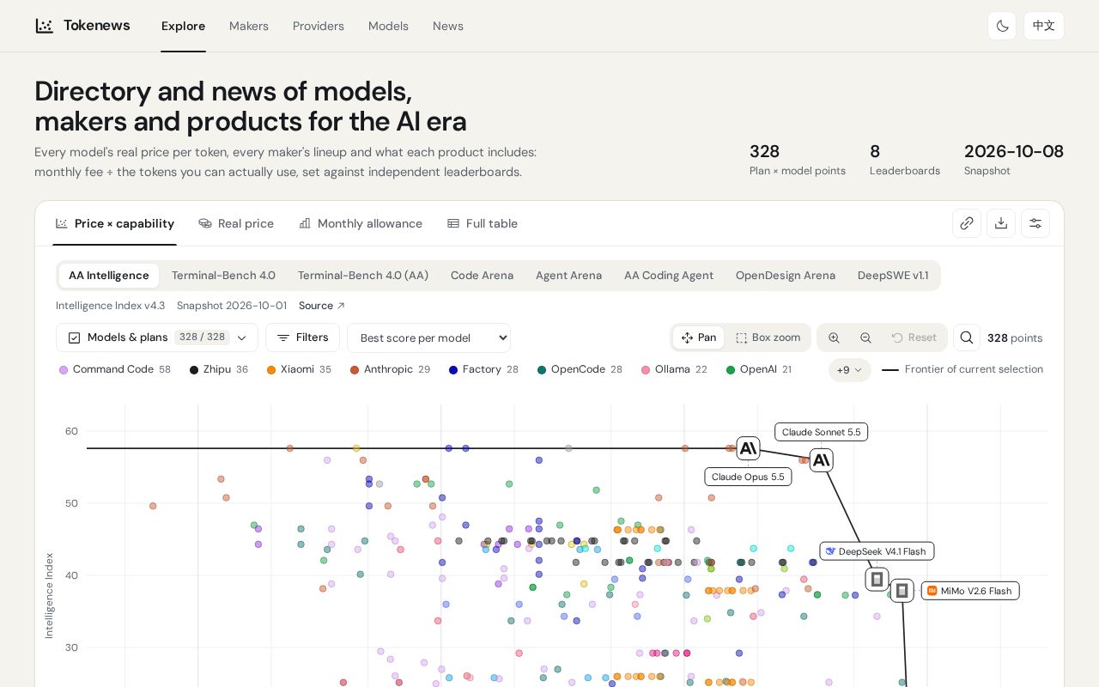The image size is (1099, 687).
Task: Enable Box zoom mode
Action: coord(768,337)
